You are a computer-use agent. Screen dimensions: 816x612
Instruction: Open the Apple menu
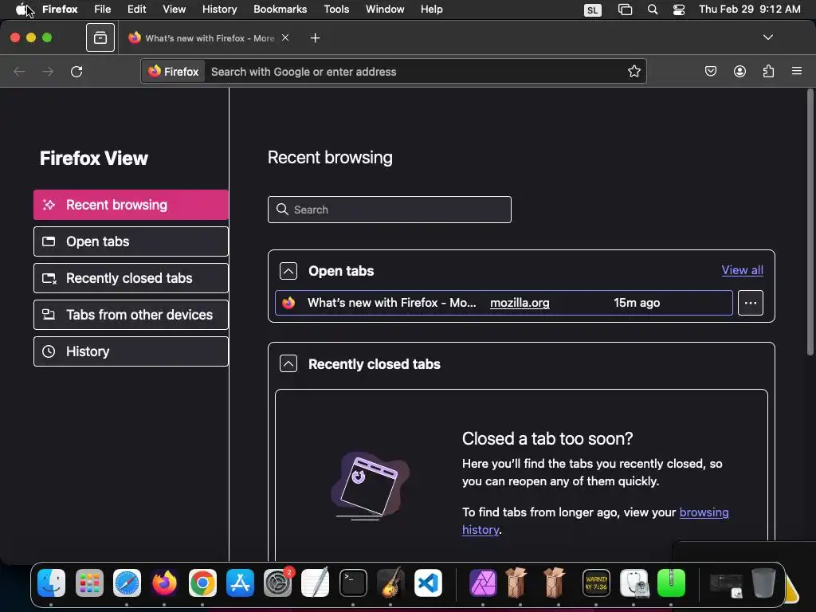[x=22, y=9]
